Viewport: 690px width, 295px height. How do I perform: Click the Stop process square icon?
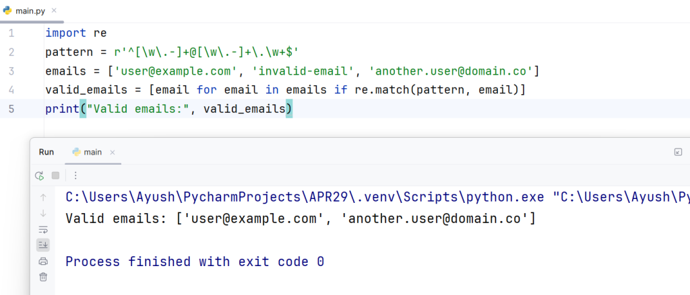pos(55,175)
